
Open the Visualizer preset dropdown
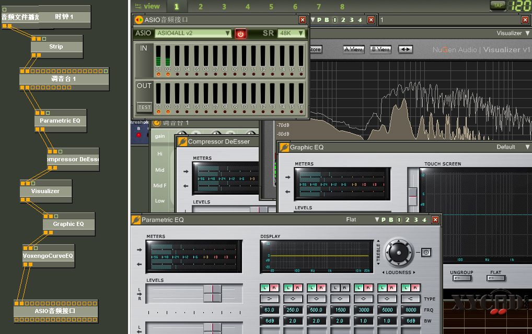(527, 33)
